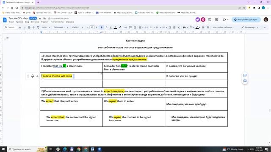Click the plus icon to add table row
This screenshot has width=271, height=152.
point(37,76)
